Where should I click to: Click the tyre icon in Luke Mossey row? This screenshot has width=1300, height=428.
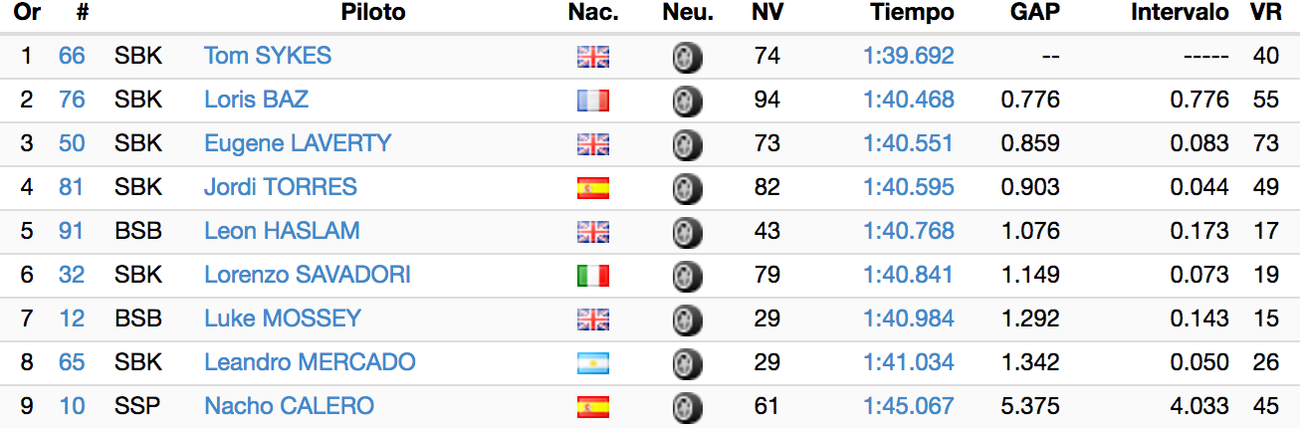[x=688, y=320]
